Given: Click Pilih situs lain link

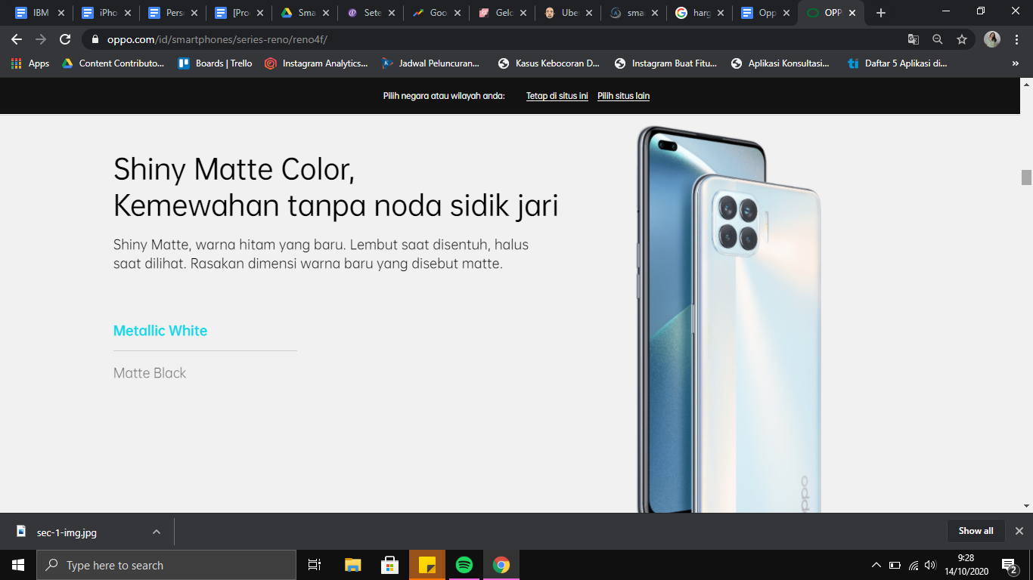Looking at the screenshot, I should [624, 96].
